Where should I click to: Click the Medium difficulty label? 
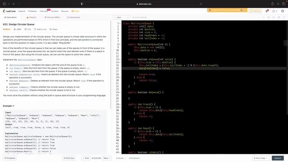point(7,29)
